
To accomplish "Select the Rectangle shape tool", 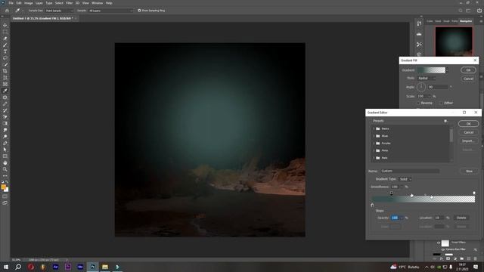I will click(x=5, y=156).
